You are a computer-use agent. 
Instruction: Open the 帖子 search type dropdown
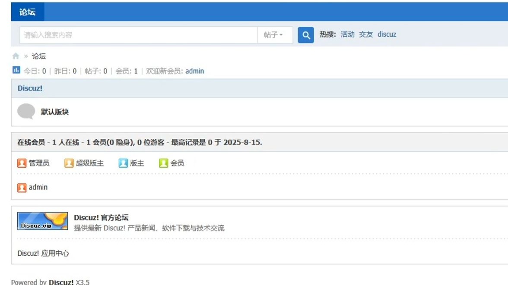point(275,35)
